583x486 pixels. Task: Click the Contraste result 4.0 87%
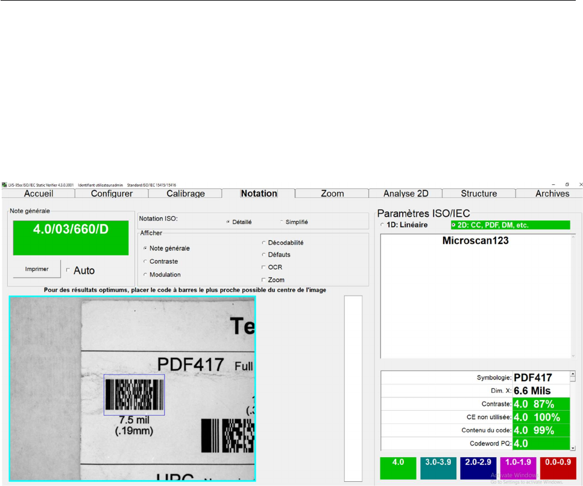point(541,404)
